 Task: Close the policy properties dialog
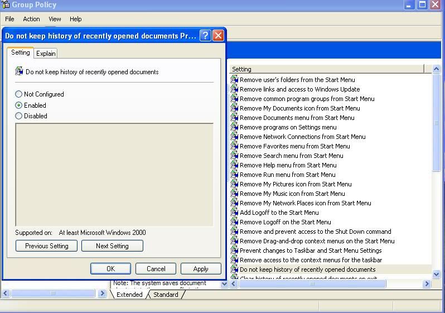pyautogui.click(x=218, y=36)
